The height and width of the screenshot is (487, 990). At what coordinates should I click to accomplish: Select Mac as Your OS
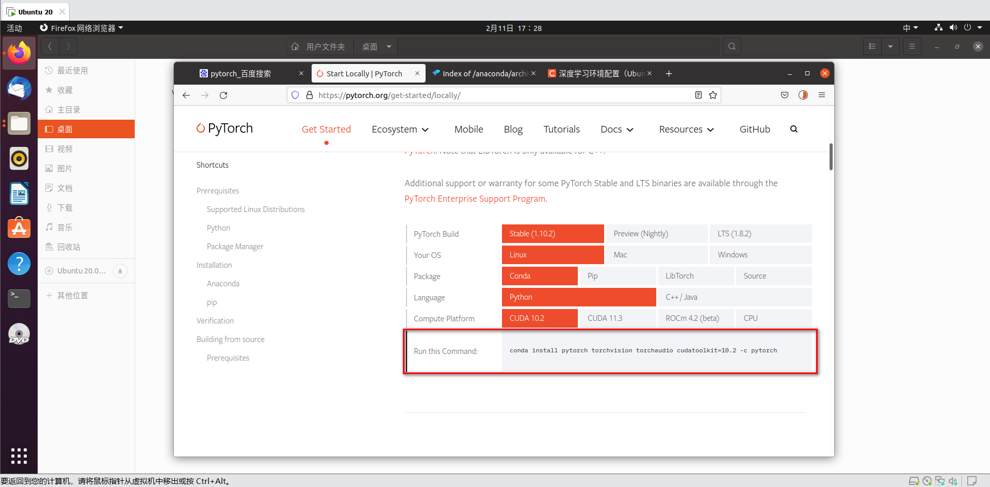(656, 254)
